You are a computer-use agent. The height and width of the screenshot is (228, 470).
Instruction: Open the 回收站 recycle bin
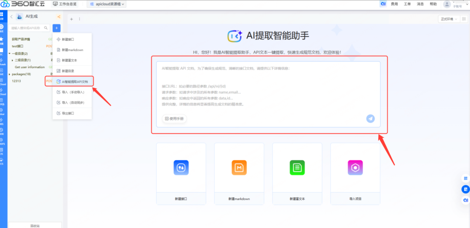(35, 225)
